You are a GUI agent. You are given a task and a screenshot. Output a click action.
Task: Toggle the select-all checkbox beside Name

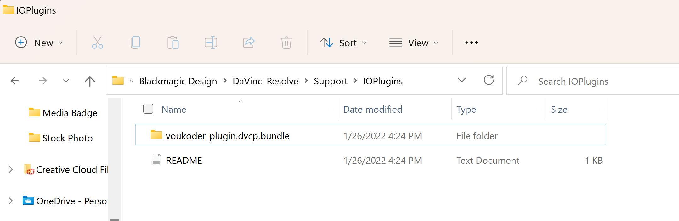coord(148,109)
